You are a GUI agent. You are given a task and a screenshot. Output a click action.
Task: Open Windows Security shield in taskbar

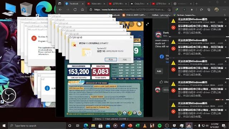(x=174, y=126)
